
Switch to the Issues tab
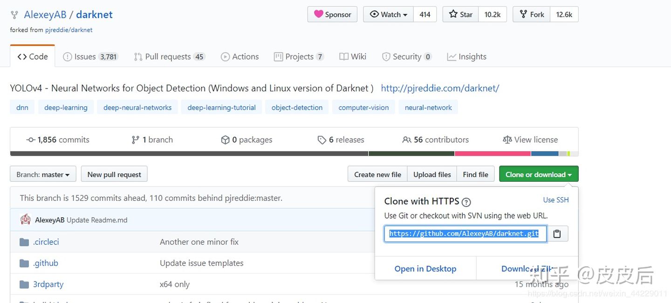pyautogui.click(x=91, y=56)
